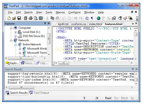Open the document tab list dropdown arrow
142x104 pixels.
pos(133,24)
